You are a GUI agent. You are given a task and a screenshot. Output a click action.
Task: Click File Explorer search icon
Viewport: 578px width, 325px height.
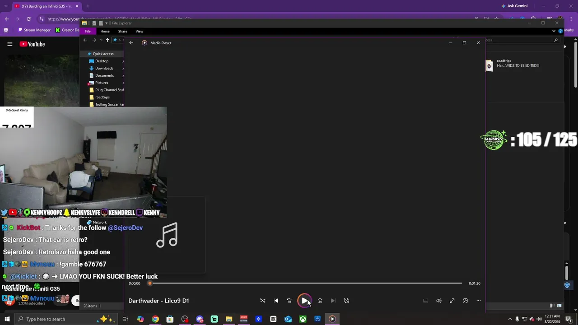click(x=556, y=40)
